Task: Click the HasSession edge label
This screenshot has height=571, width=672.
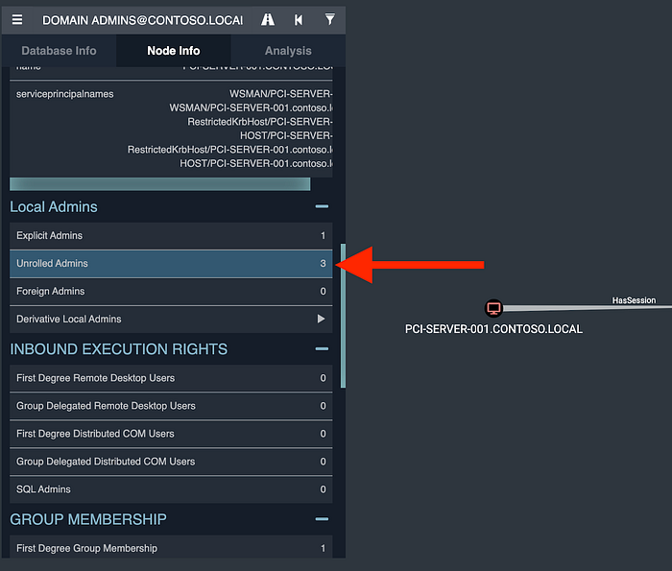Action: click(634, 300)
